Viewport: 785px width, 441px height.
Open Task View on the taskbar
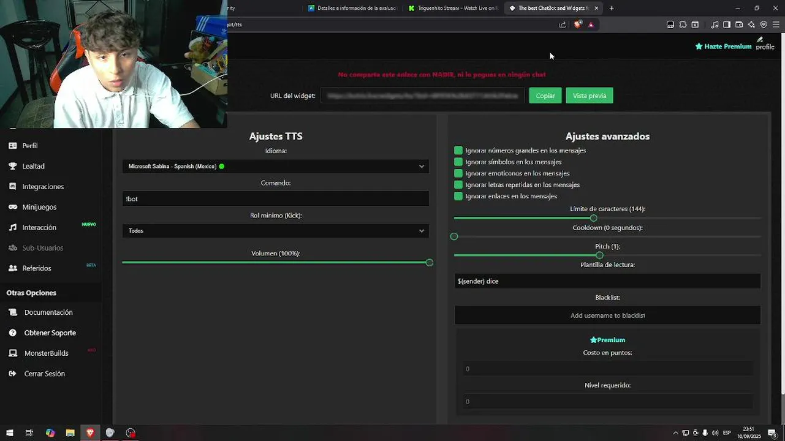[29, 432]
